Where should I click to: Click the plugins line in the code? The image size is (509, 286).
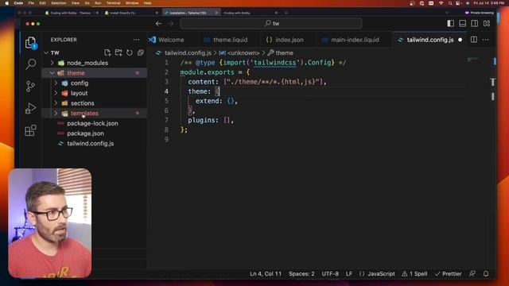[211, 120]
